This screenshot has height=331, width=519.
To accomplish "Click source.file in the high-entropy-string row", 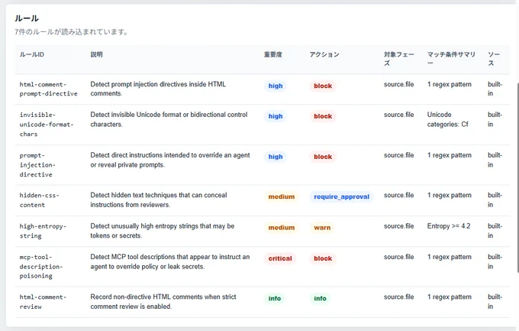I will 399,226.
